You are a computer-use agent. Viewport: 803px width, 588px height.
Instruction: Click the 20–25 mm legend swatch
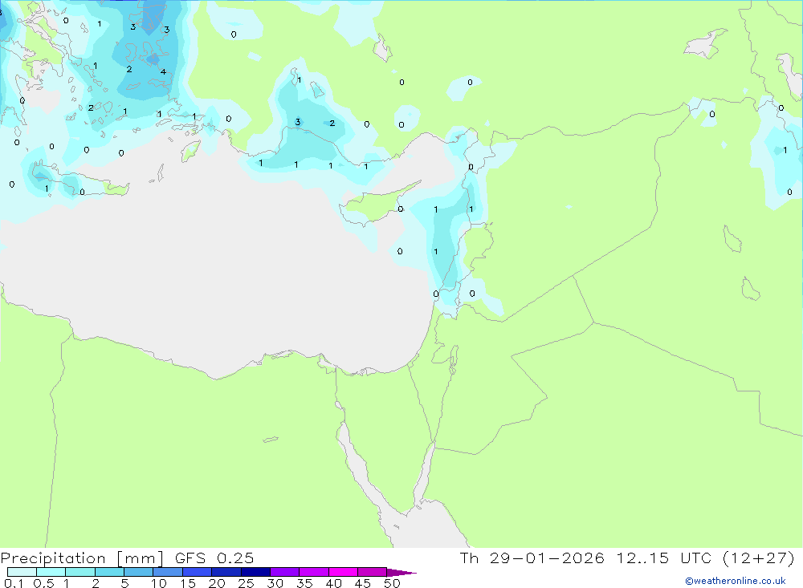click(226, 572)
